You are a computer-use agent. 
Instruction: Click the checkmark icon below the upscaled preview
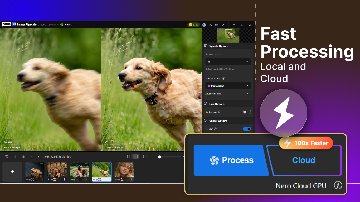106,142
